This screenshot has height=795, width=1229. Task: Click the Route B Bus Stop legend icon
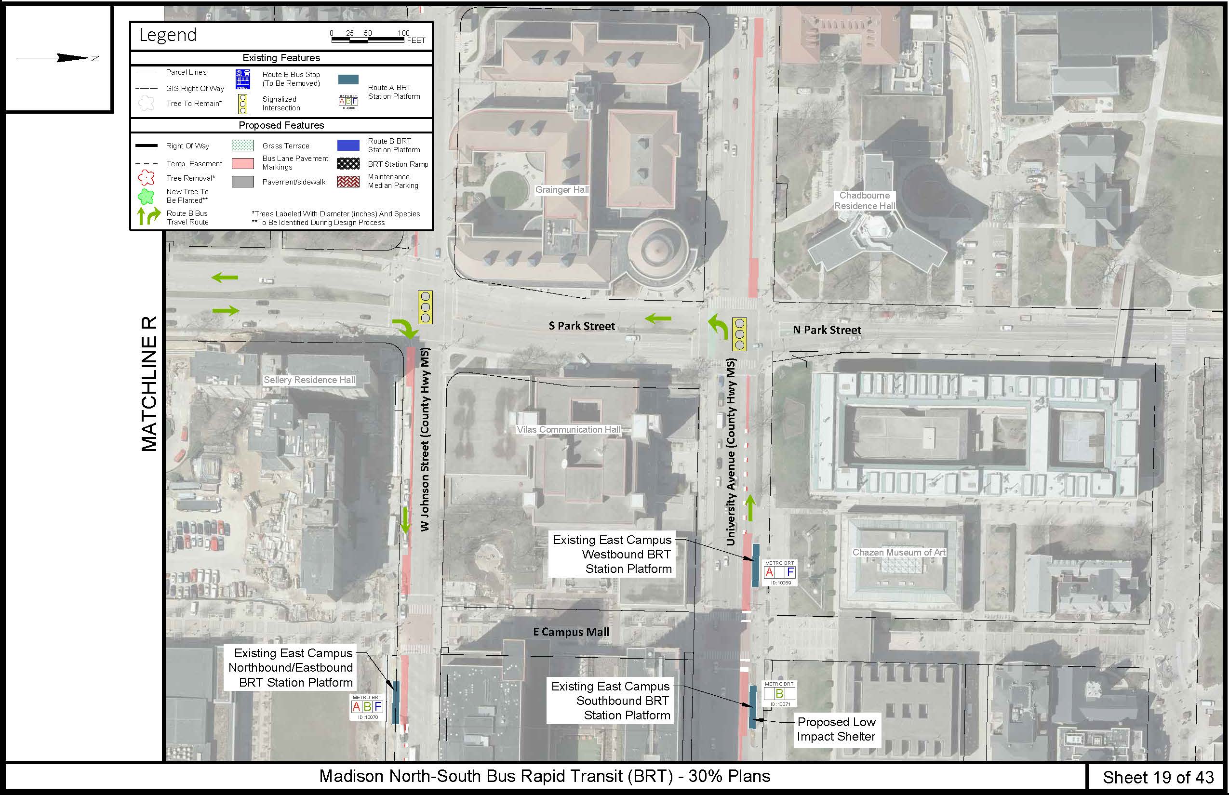pos(243,79)
